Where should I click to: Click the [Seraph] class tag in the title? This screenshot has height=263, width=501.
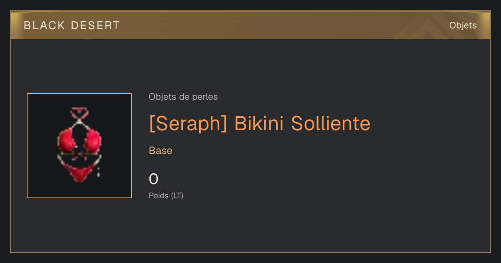click(x=188, y=124)
